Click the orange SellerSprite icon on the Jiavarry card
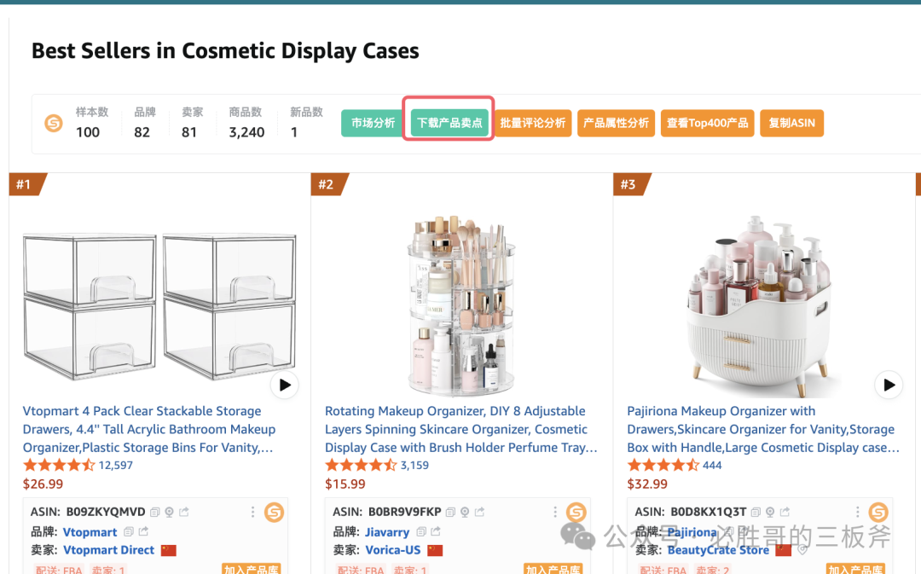Screen dimensions: 921x574 pyautogui.click(x=576, y=513)
